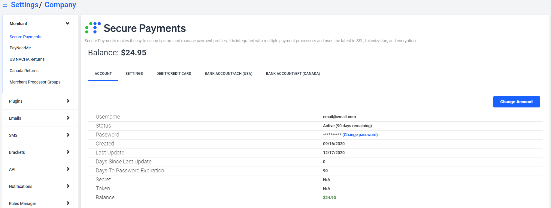
Task: Click the Change password link
Action: coord(360,135)
